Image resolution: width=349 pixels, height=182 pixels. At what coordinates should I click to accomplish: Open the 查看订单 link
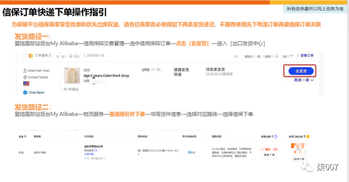[x=307, y=55]
